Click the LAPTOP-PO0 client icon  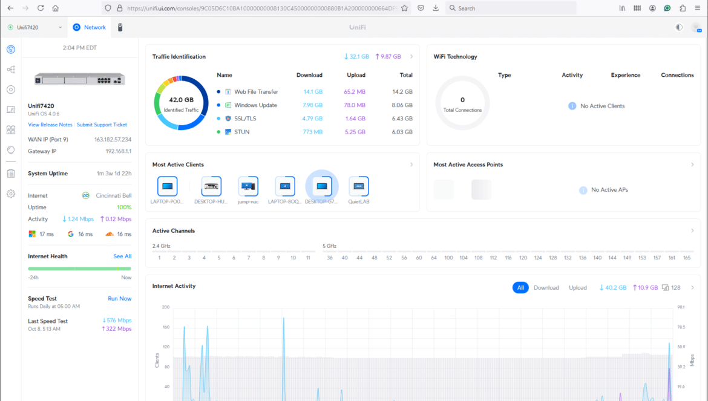[x=167, y=186]
